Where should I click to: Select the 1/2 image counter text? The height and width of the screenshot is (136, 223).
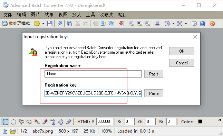[x=23, y=131]
